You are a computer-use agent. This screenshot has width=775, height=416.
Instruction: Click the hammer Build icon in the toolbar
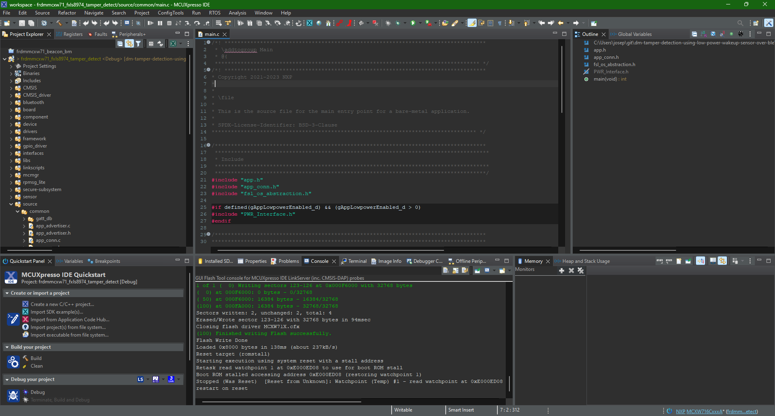click(x=59, y=23)
